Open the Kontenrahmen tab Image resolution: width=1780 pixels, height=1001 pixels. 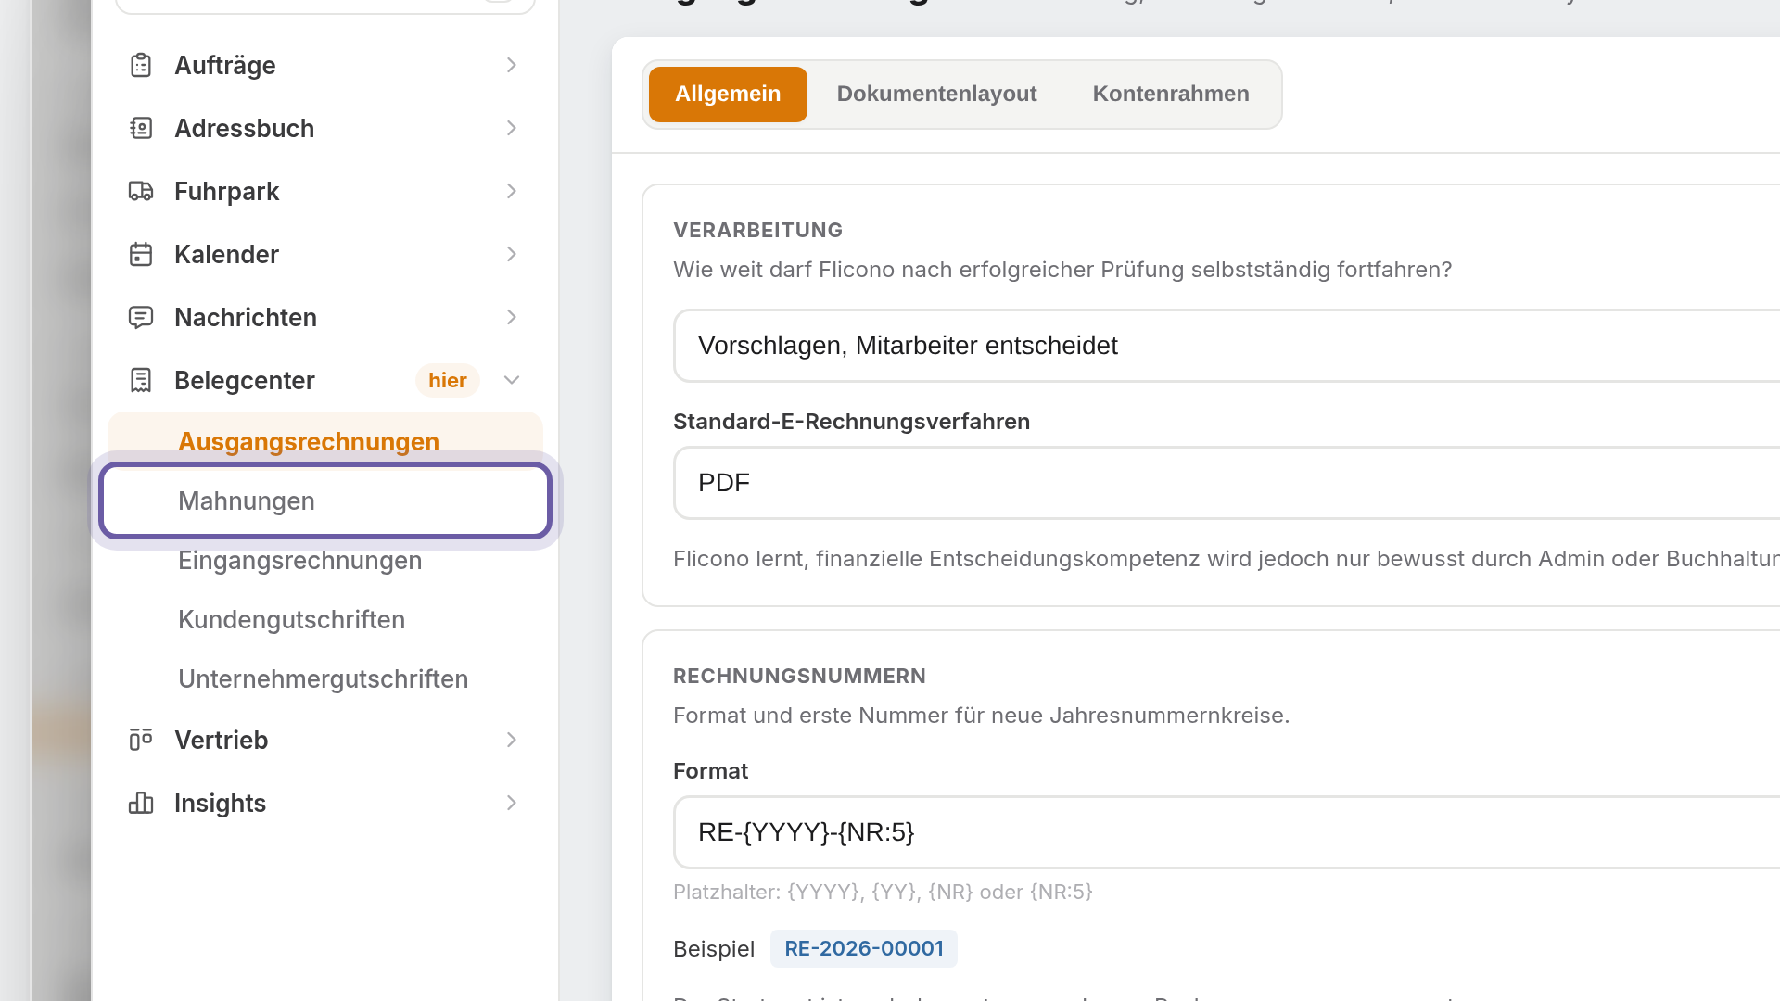point(1171,94)
